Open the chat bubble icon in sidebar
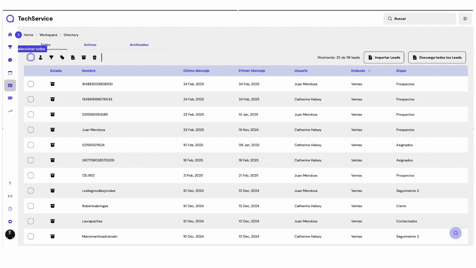Image resolution: width=476 pixels, height=268 pixels. point(10,60)
